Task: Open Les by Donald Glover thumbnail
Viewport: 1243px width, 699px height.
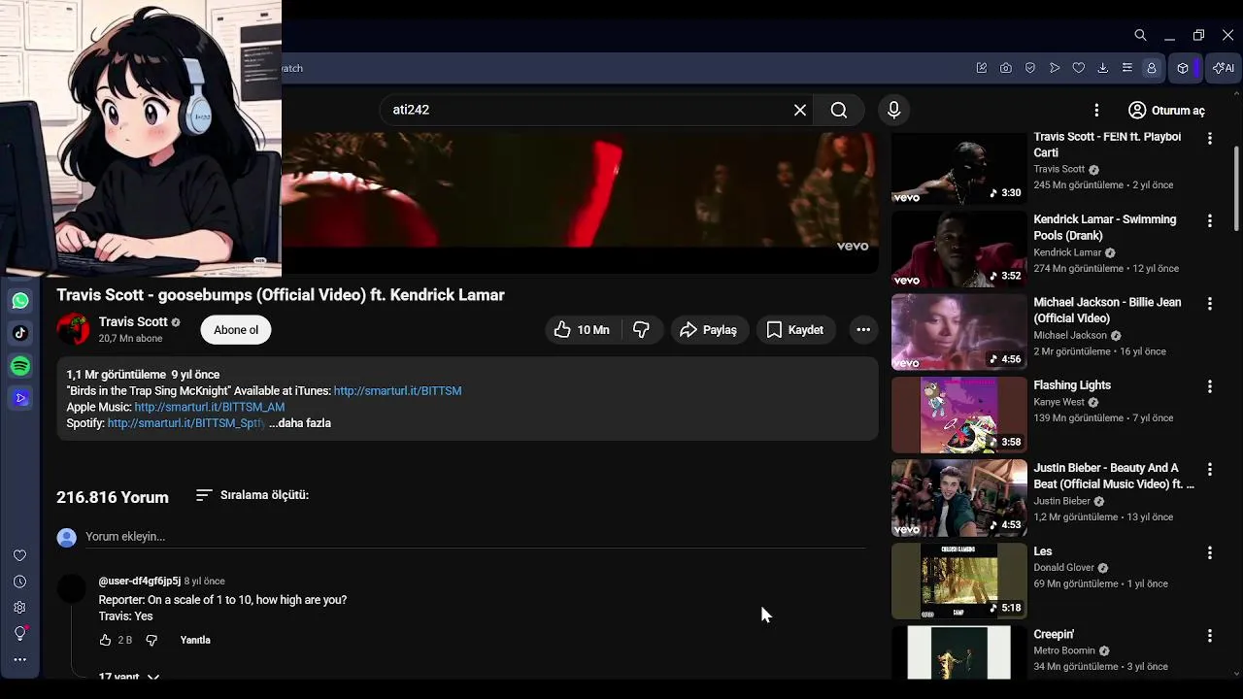Action: pos(959,581)
